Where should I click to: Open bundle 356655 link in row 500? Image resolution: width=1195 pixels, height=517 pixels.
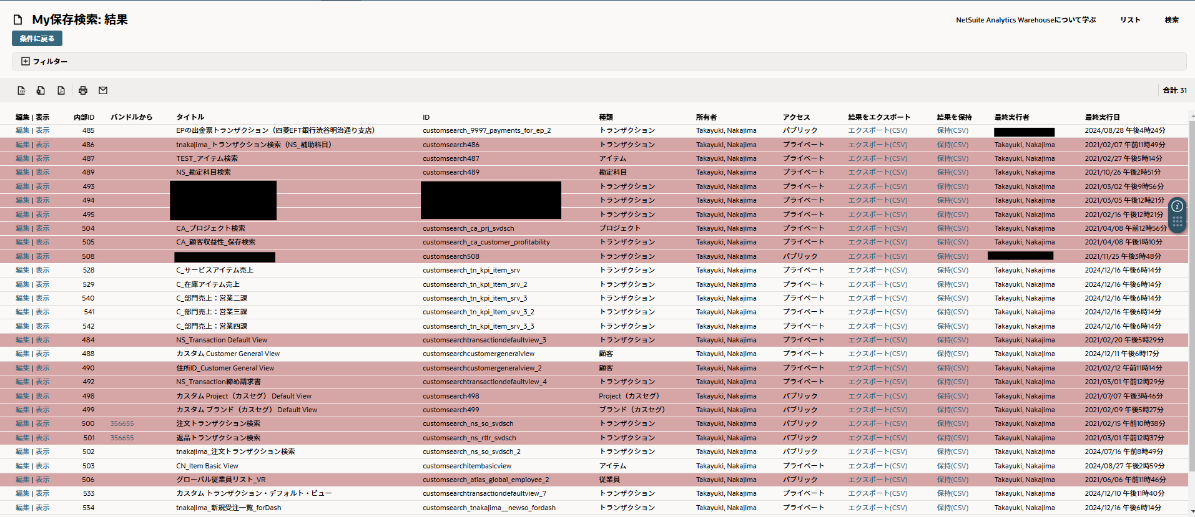click(122, 423)
